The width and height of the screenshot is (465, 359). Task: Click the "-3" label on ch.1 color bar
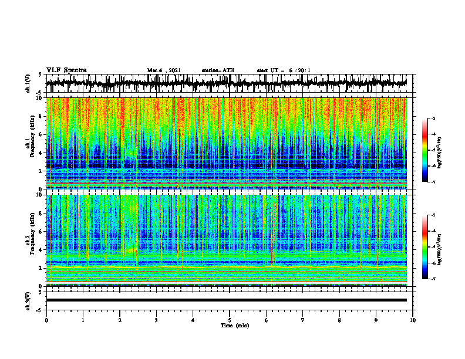click(433, 118)
